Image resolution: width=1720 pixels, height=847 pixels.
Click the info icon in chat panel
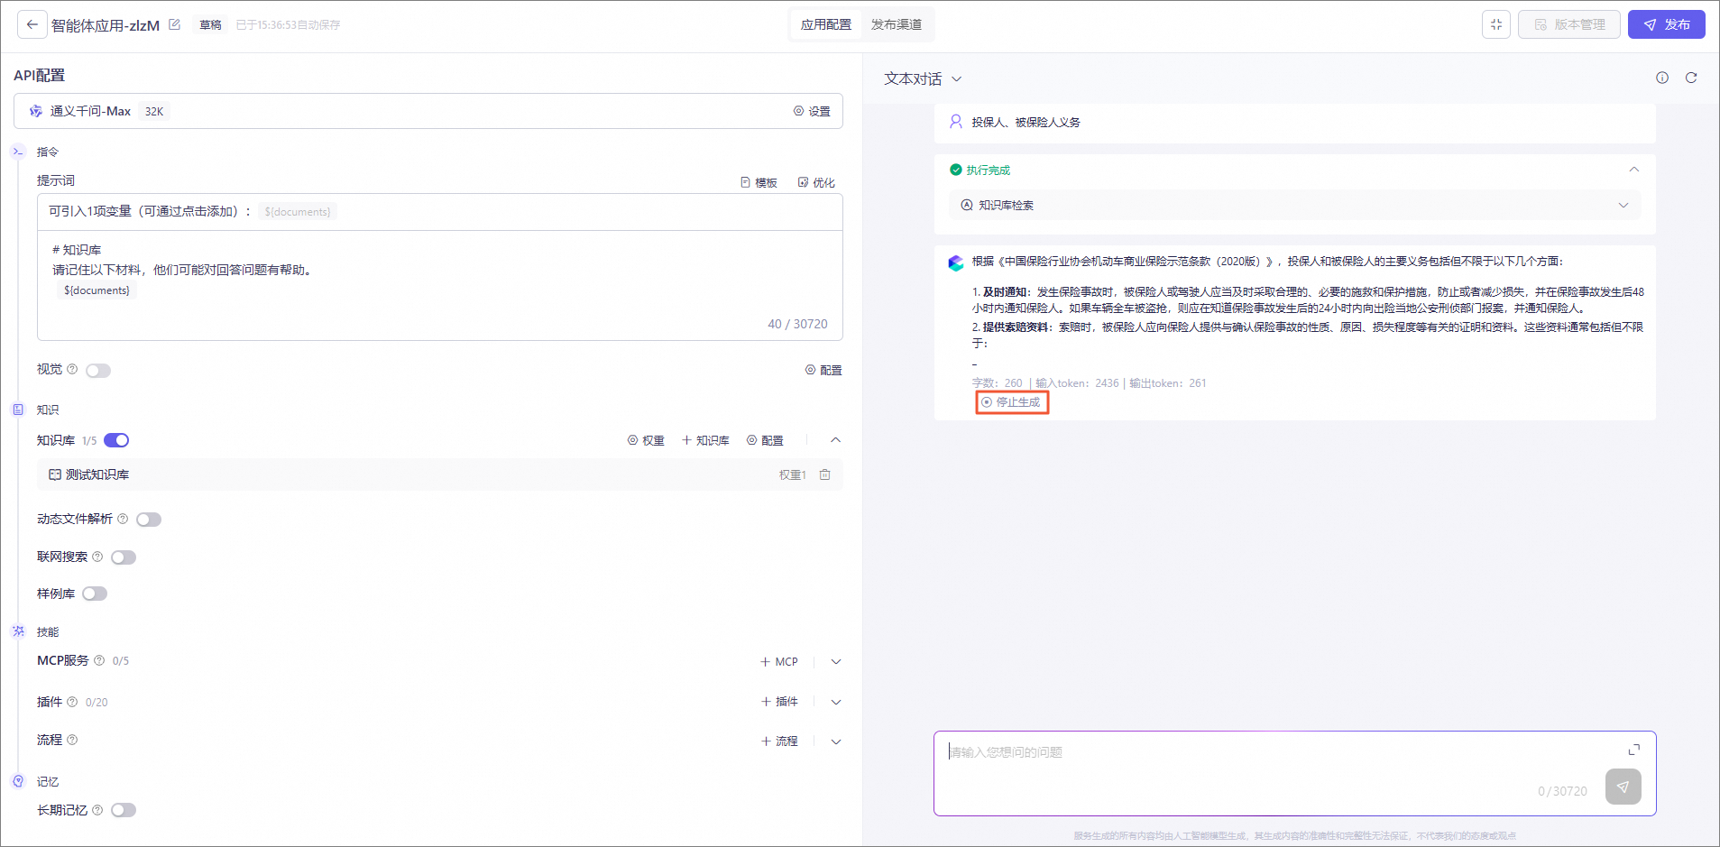1662,78
